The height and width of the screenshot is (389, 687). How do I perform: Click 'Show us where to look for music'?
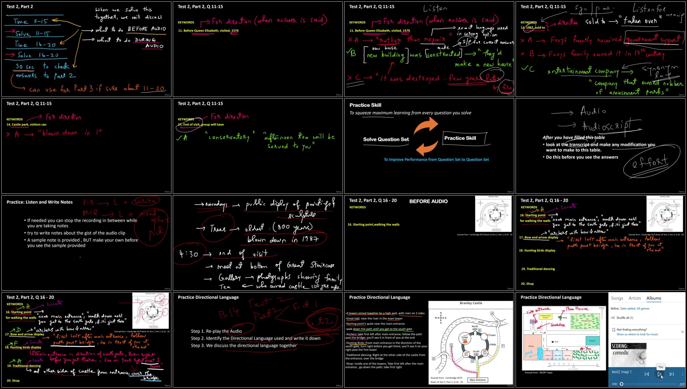[637, 334]
